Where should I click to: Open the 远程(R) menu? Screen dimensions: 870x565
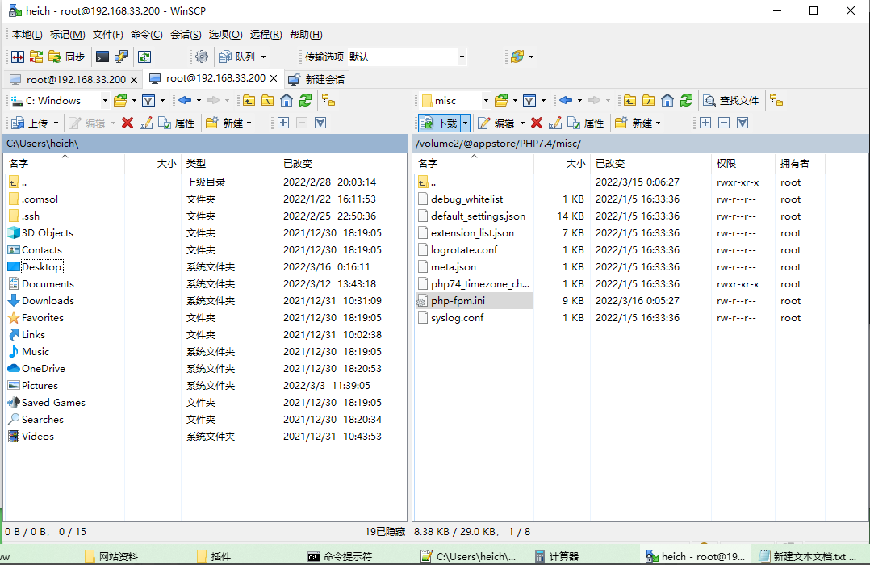click(x=266, y=35)
